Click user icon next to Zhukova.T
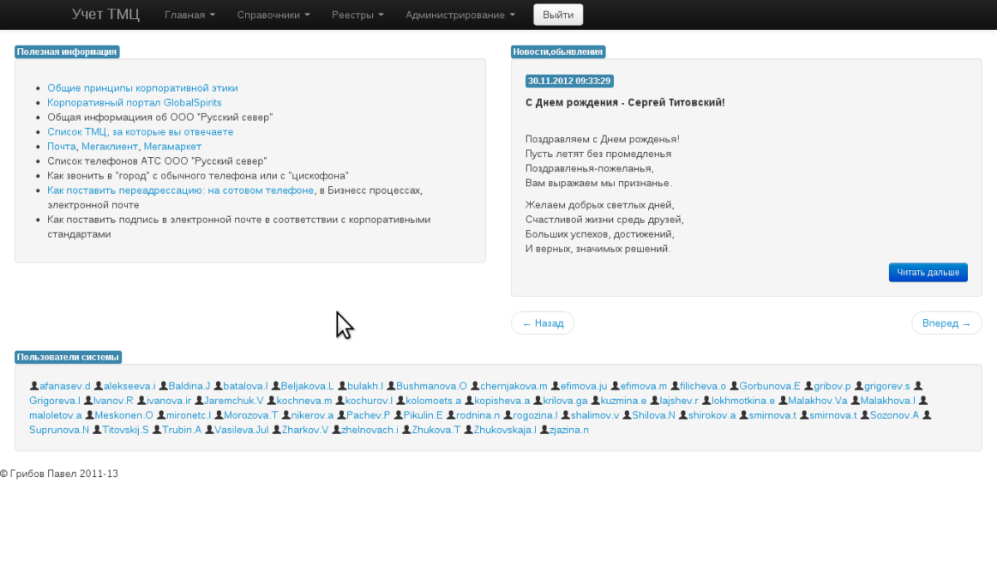997x561 pixels. pyautogui.click(x=406, y=430)
